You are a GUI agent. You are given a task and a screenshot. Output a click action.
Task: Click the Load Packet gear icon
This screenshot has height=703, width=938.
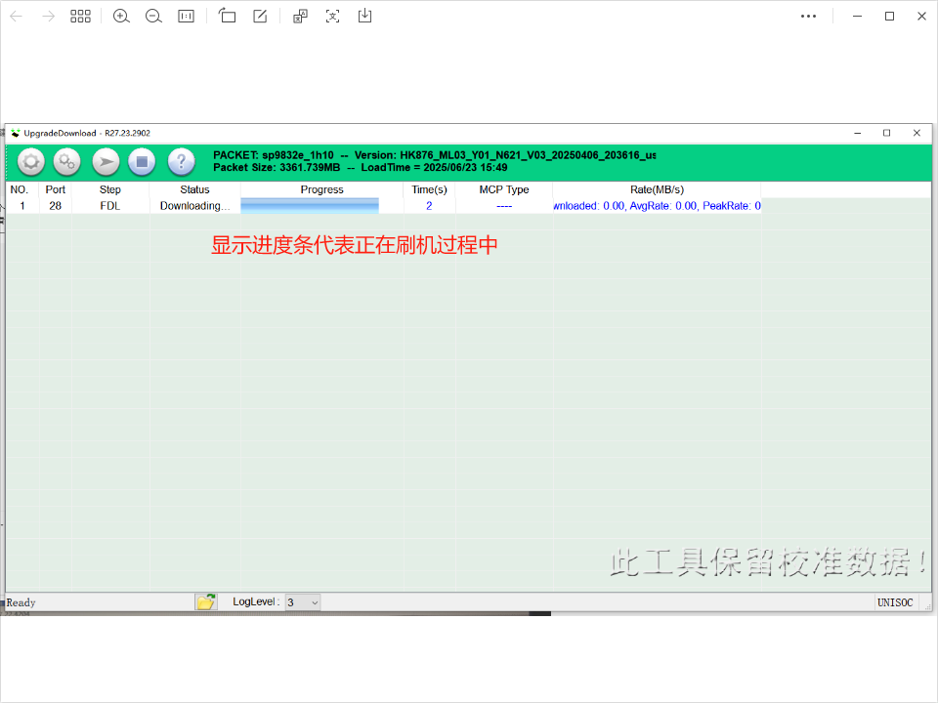point(31,162)
